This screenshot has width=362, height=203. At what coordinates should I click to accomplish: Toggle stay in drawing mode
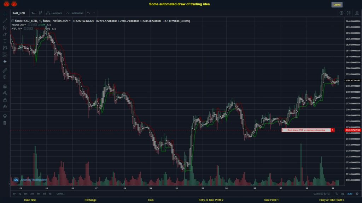click(5, 93)
